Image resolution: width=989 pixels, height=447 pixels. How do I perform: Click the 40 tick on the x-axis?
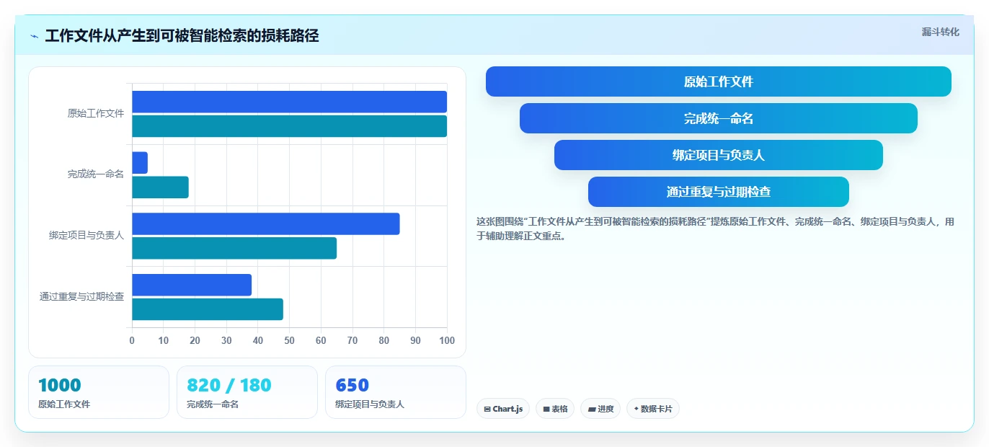(x=258, y=340)
